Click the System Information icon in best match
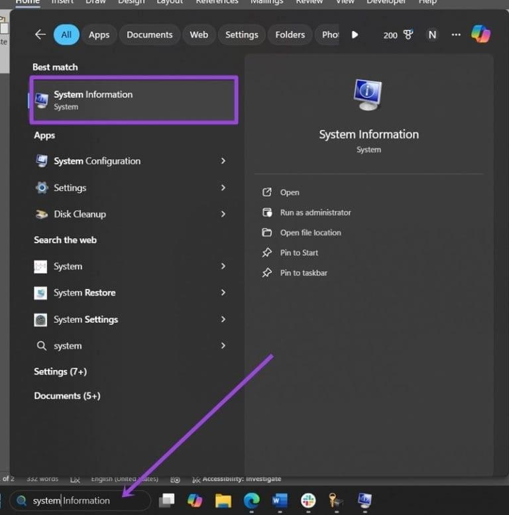The width and height of the screenshot is (509, 515). pos(42,100)
